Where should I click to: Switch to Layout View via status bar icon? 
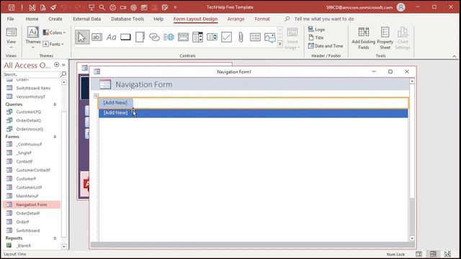coord(434,254)
